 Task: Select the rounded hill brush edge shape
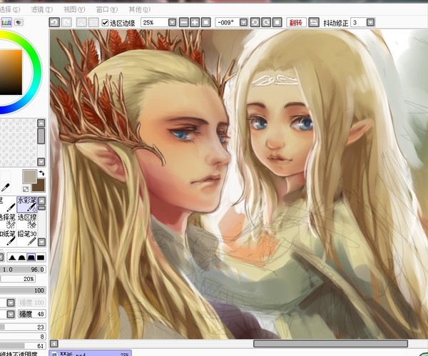(21, 257)
